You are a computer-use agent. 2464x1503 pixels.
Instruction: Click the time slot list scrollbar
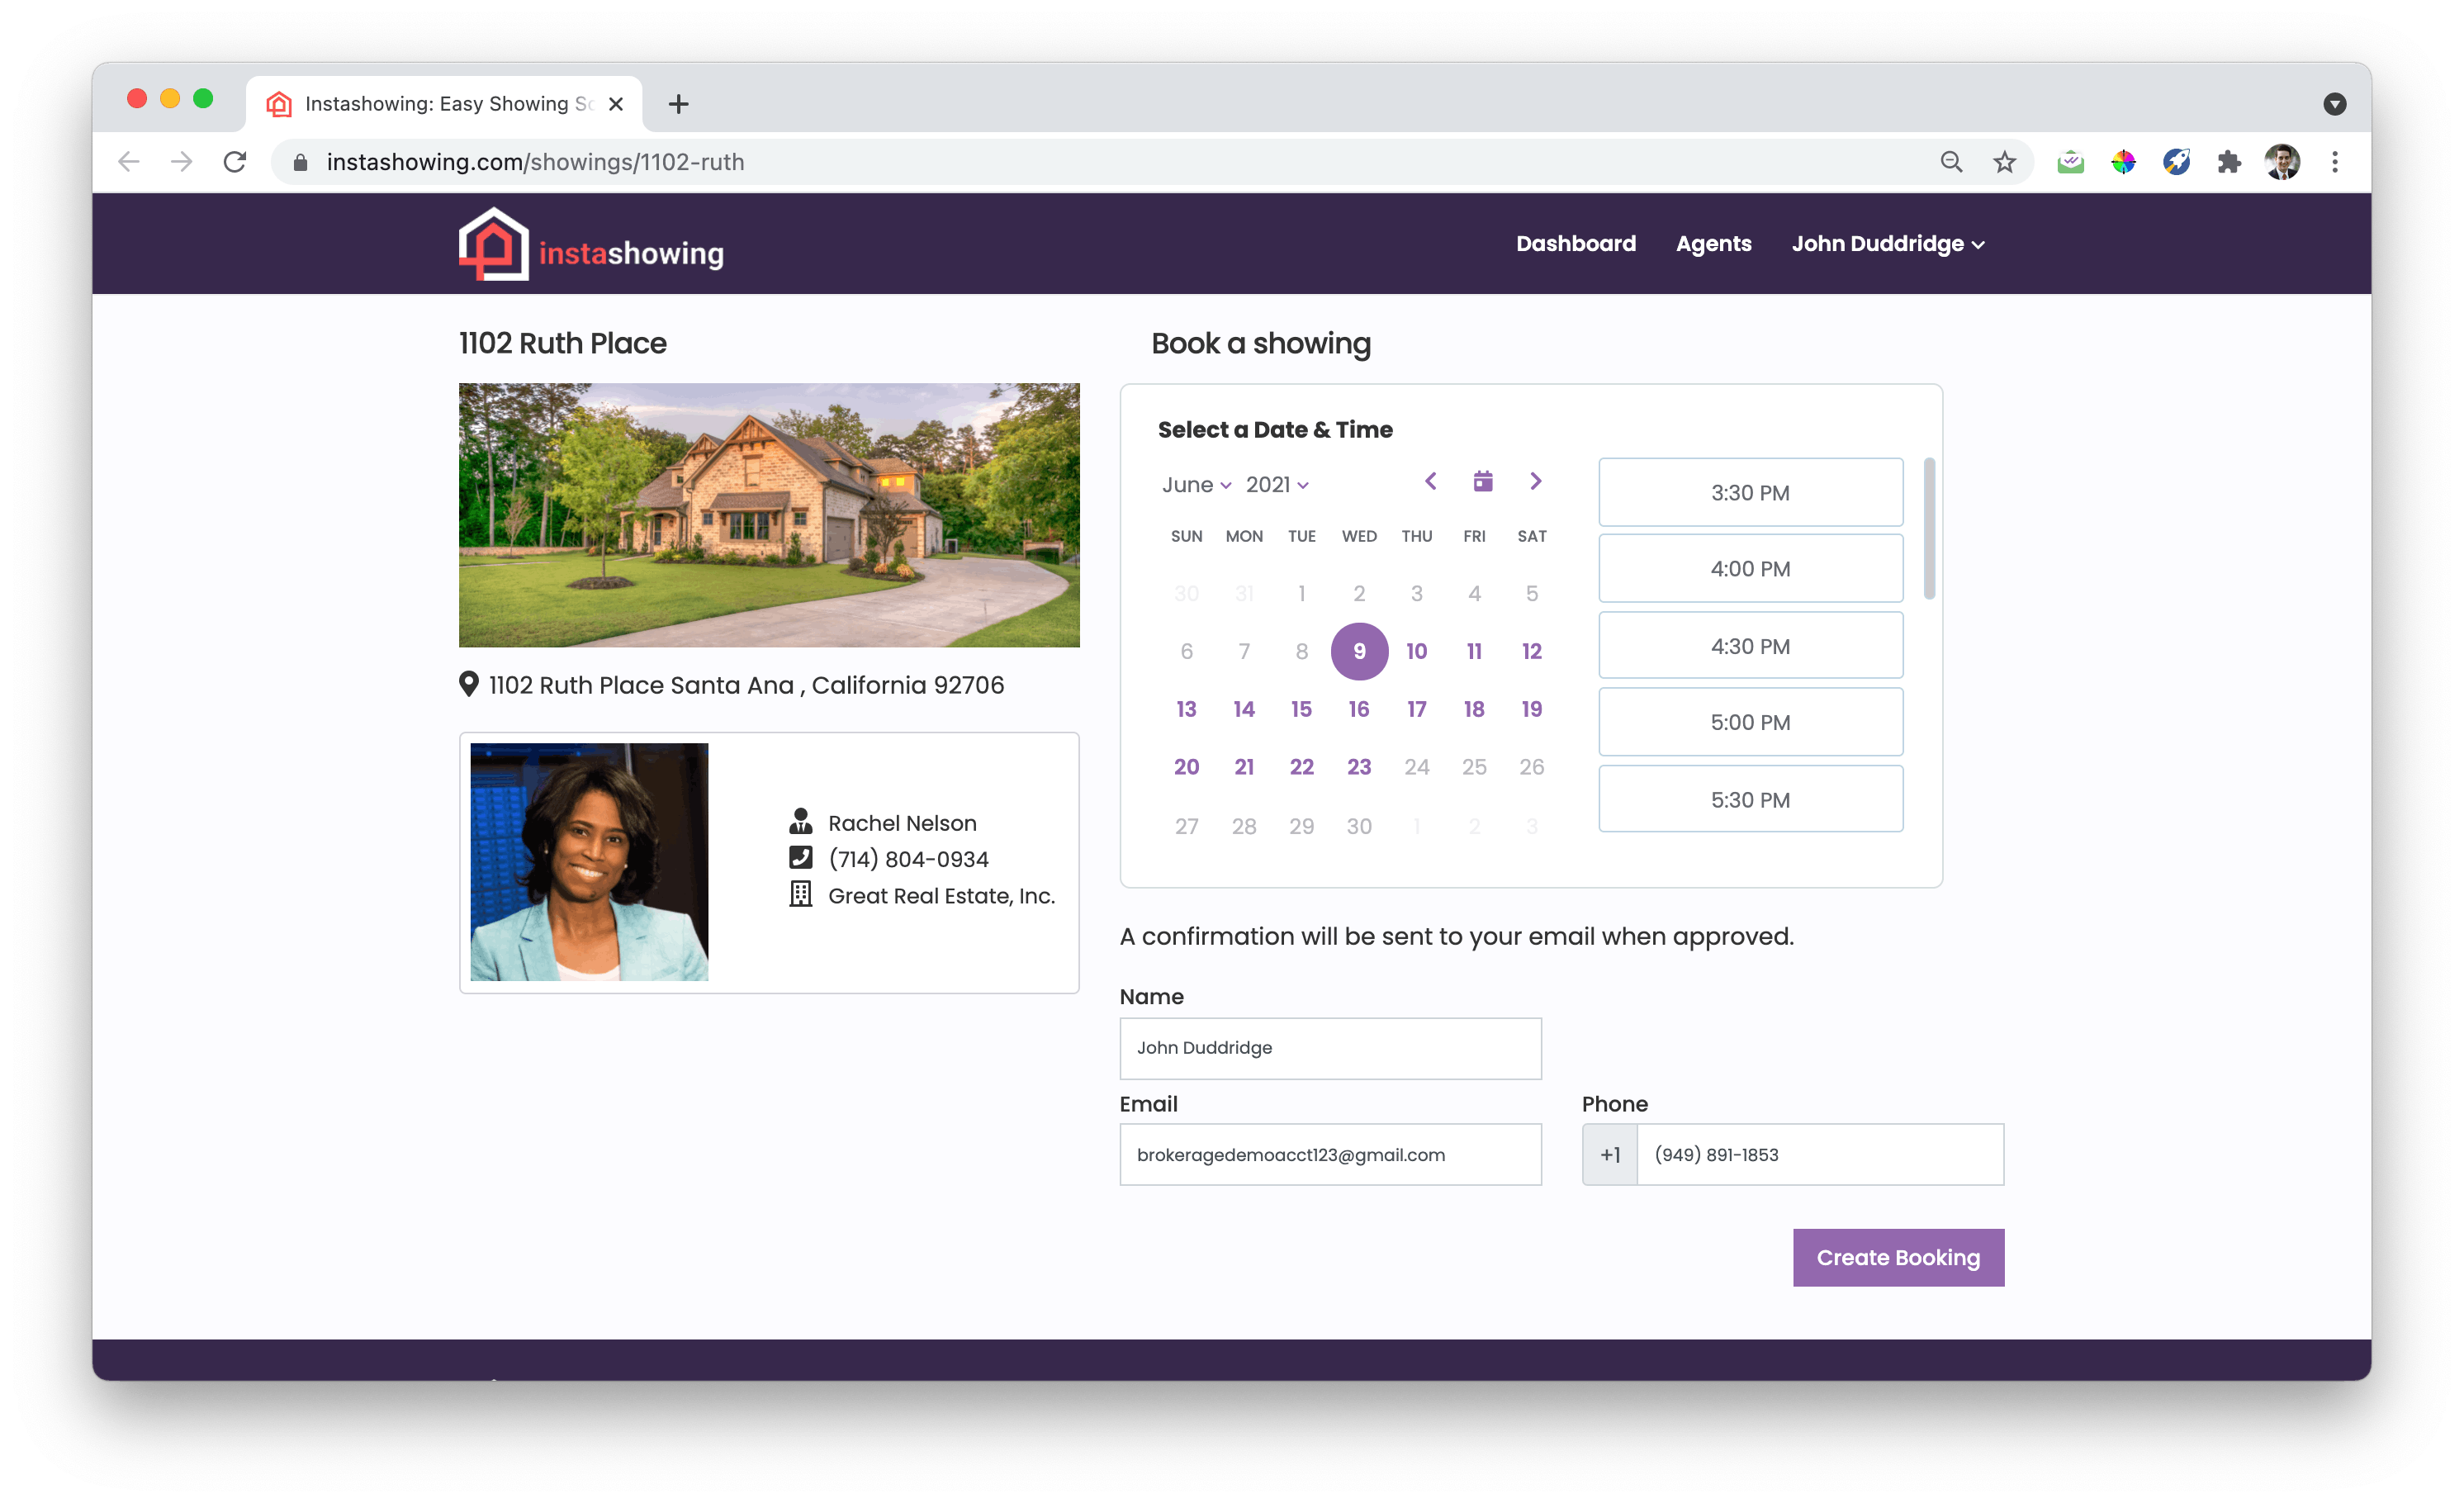(x=1929, y=530)
